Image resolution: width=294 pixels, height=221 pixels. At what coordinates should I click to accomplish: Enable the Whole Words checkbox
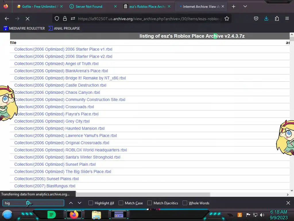point(185,203)
